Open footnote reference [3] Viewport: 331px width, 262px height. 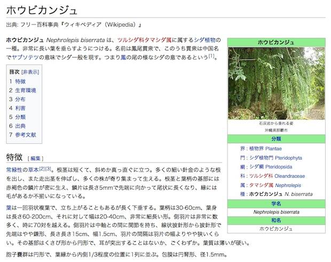pyautogui.click(x=48, y=168)
